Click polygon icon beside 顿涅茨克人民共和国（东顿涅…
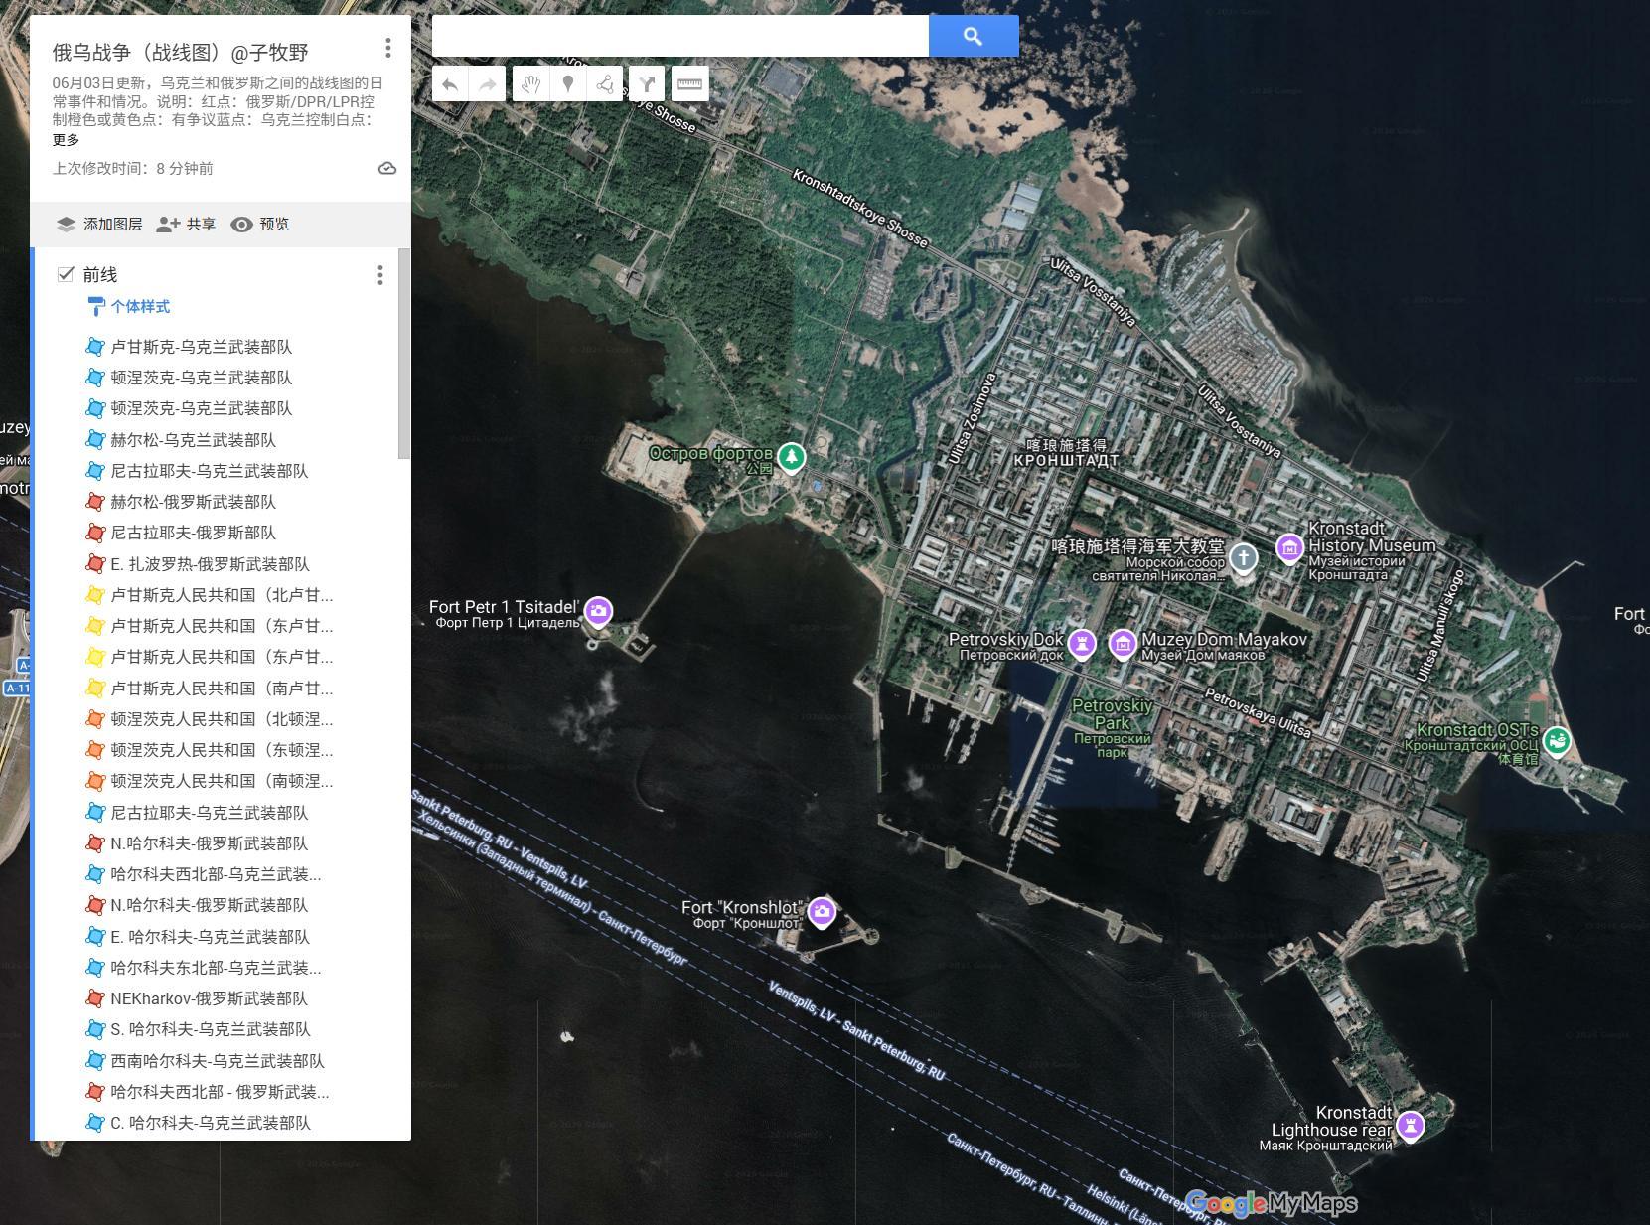 [x=95, y=750]
